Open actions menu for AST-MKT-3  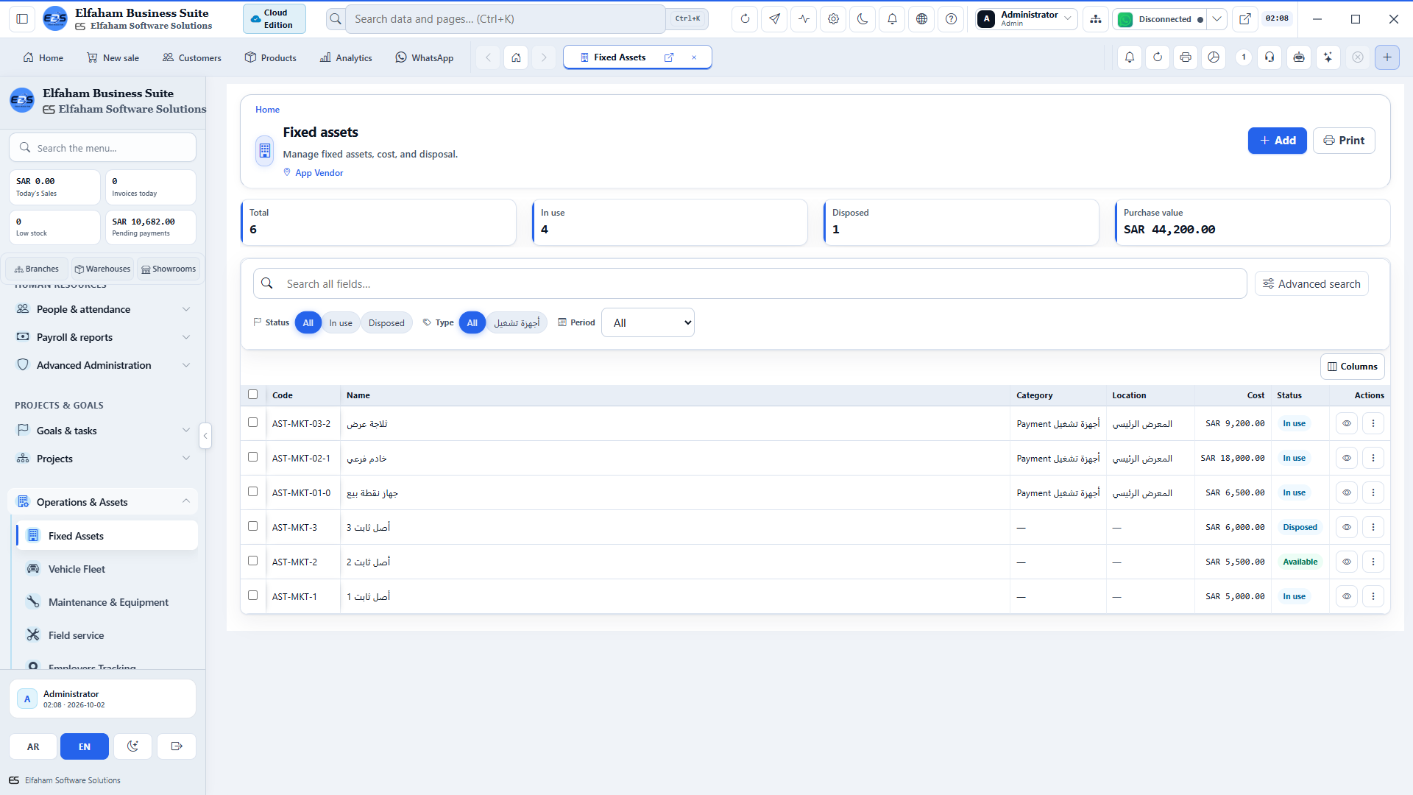pos(1373,527)
